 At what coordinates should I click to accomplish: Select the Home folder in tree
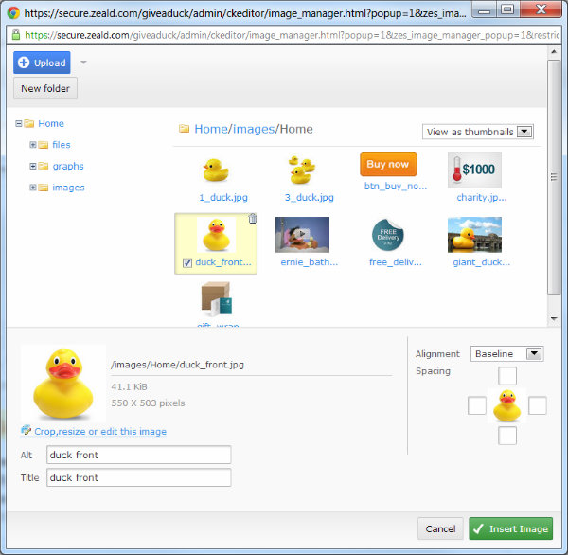tap(51, 124)
